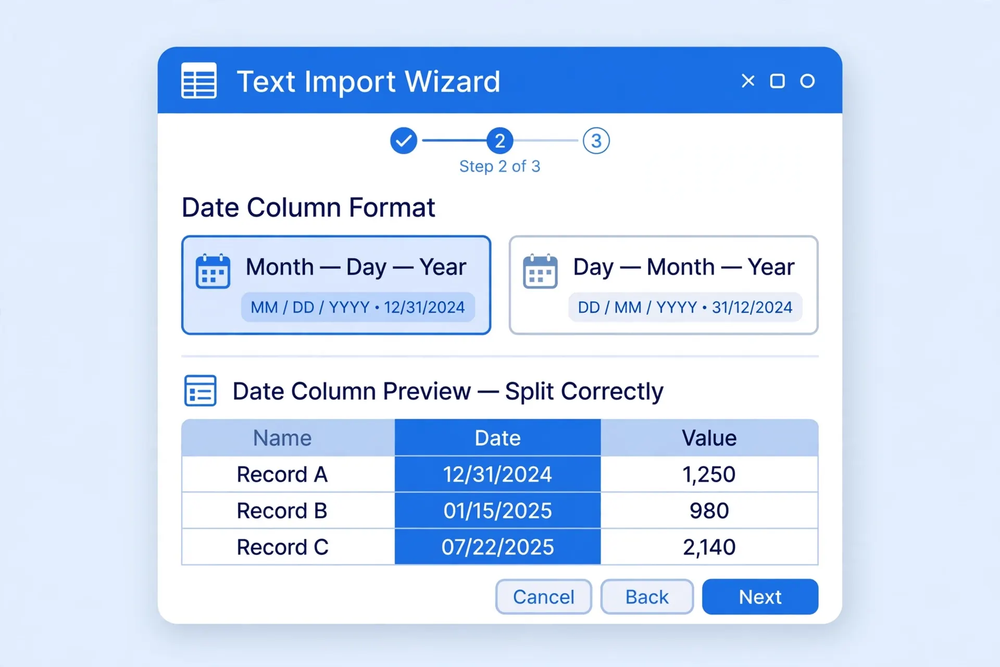Click the Record C cell
The image size is (1000, 667).
click(288, 547)
